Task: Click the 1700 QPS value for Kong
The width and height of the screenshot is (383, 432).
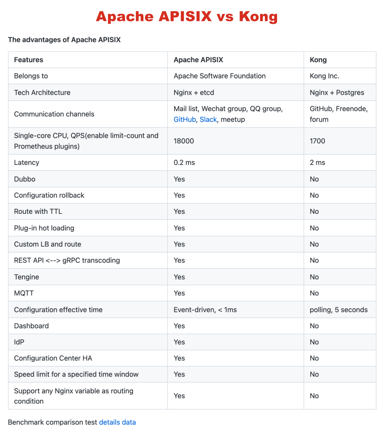Action: pos(317,141)
